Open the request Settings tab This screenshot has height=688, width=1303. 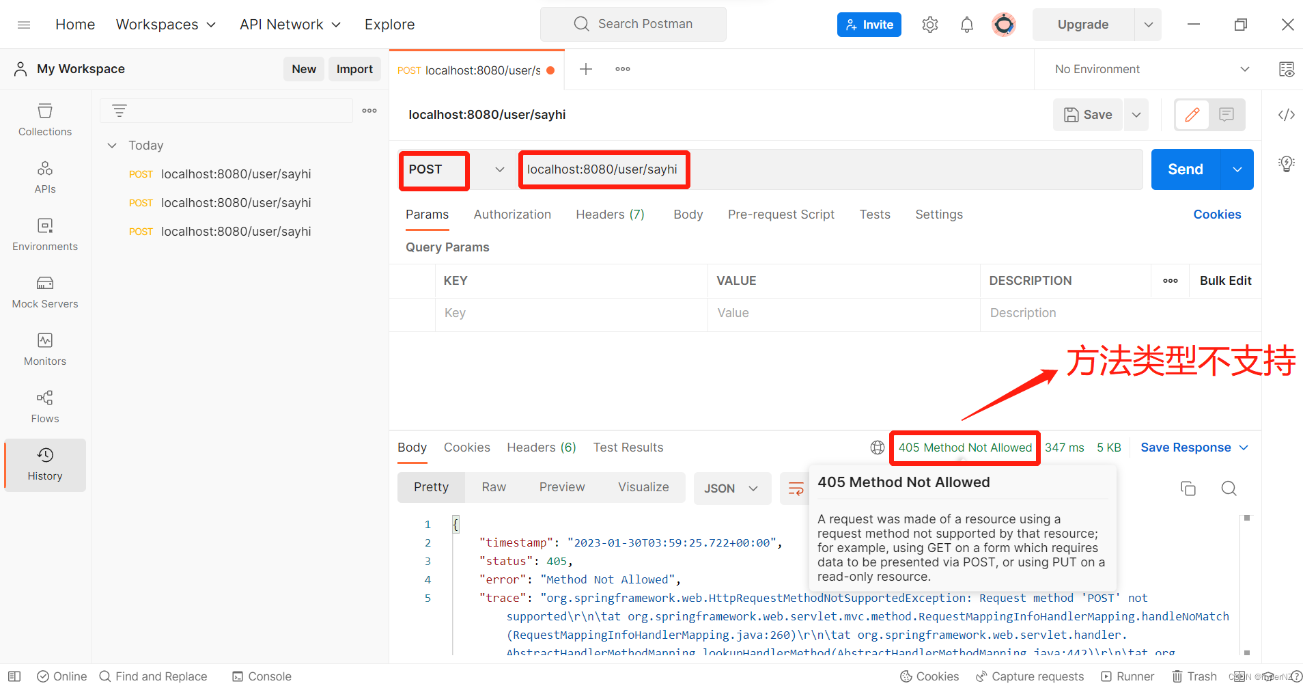(x=939, y=215)
